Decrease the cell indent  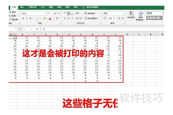(77, 18)
